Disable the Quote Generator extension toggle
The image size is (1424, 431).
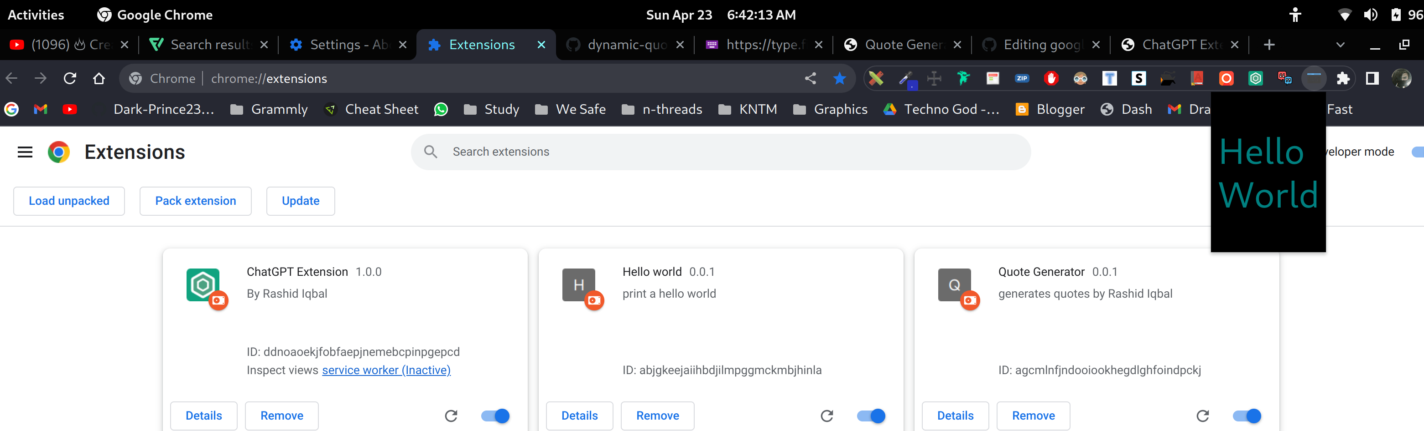pos(1246,416)
